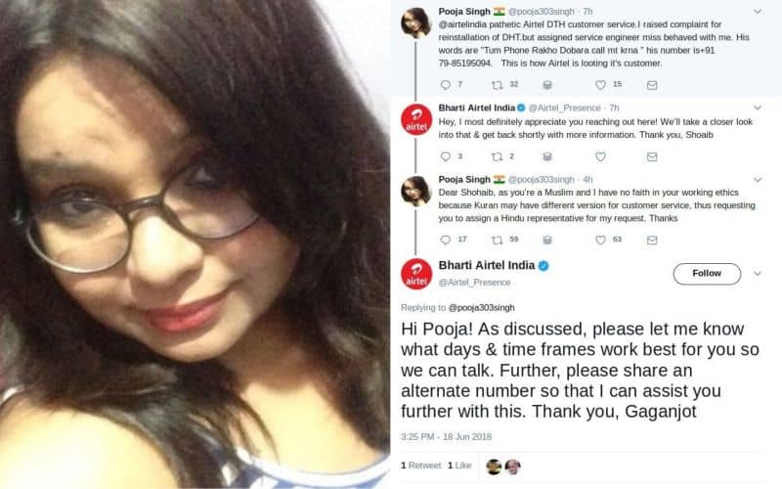
Task: View the 1 Like list
Action: [459, 466]
